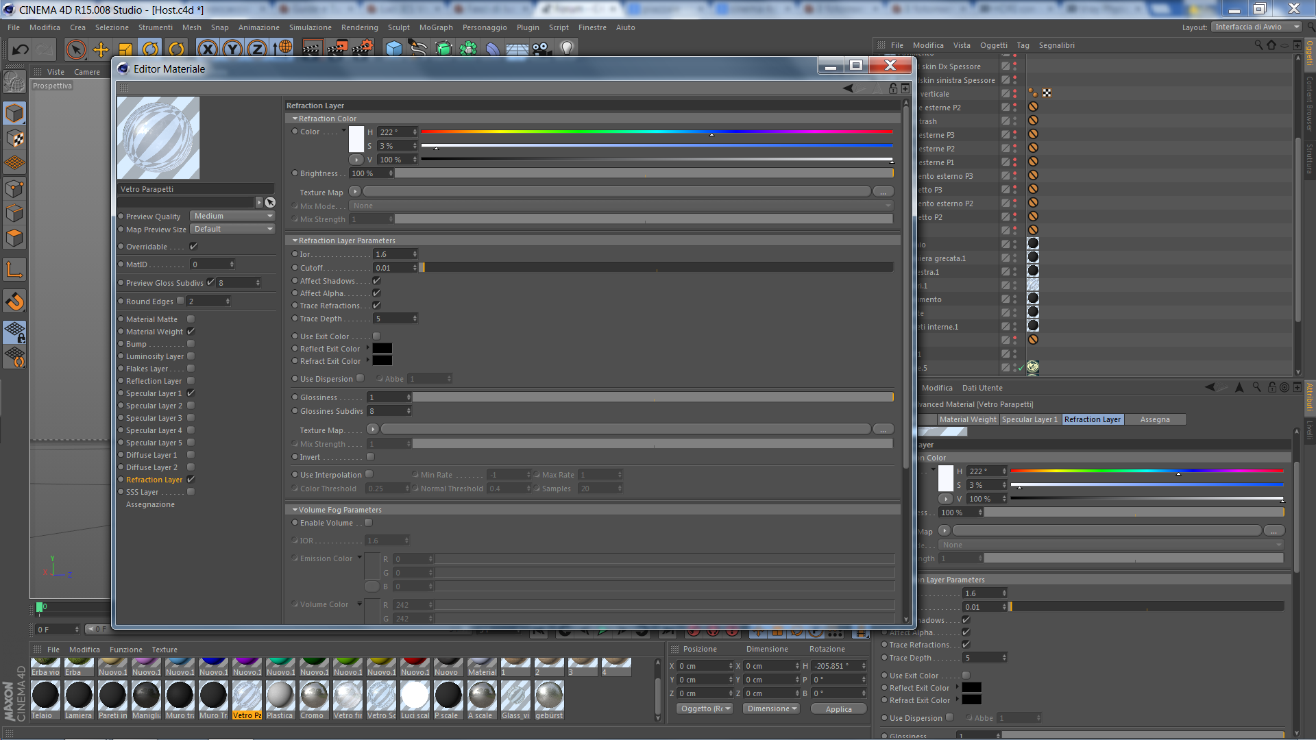Click the Light bulb object icon

567,49
